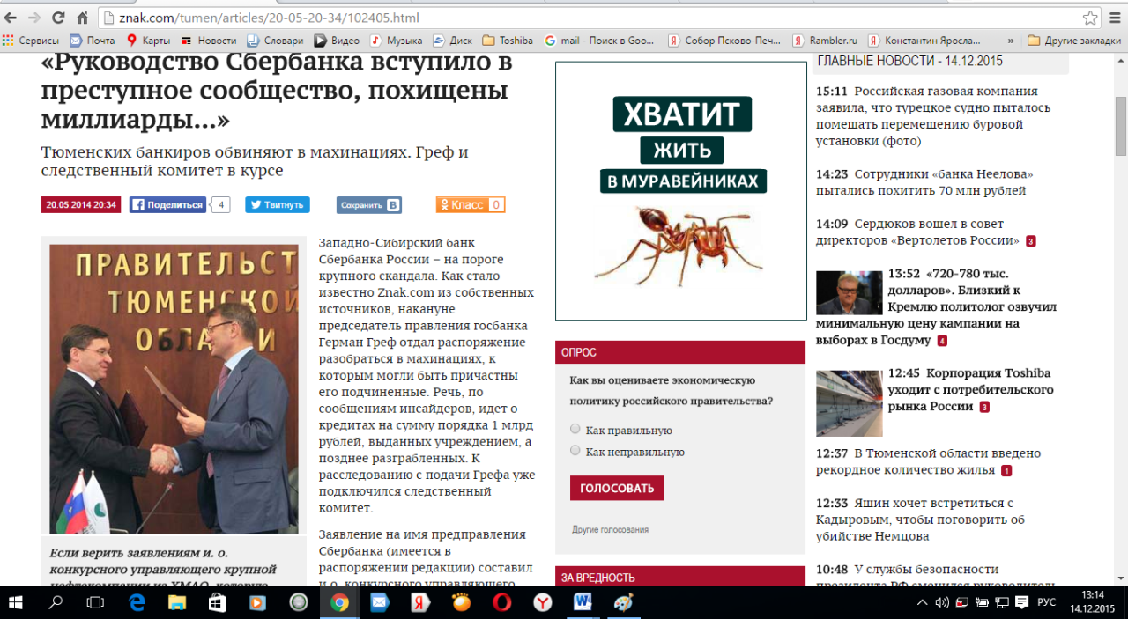Open the Сервисы apps bookmark
Screen dimensions: 1128x619
point(31,41)
